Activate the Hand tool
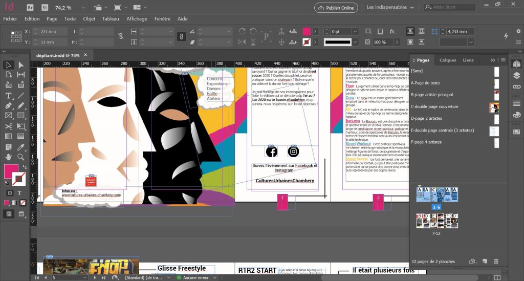This screenshot has width=524, height=281. point(9,157)
